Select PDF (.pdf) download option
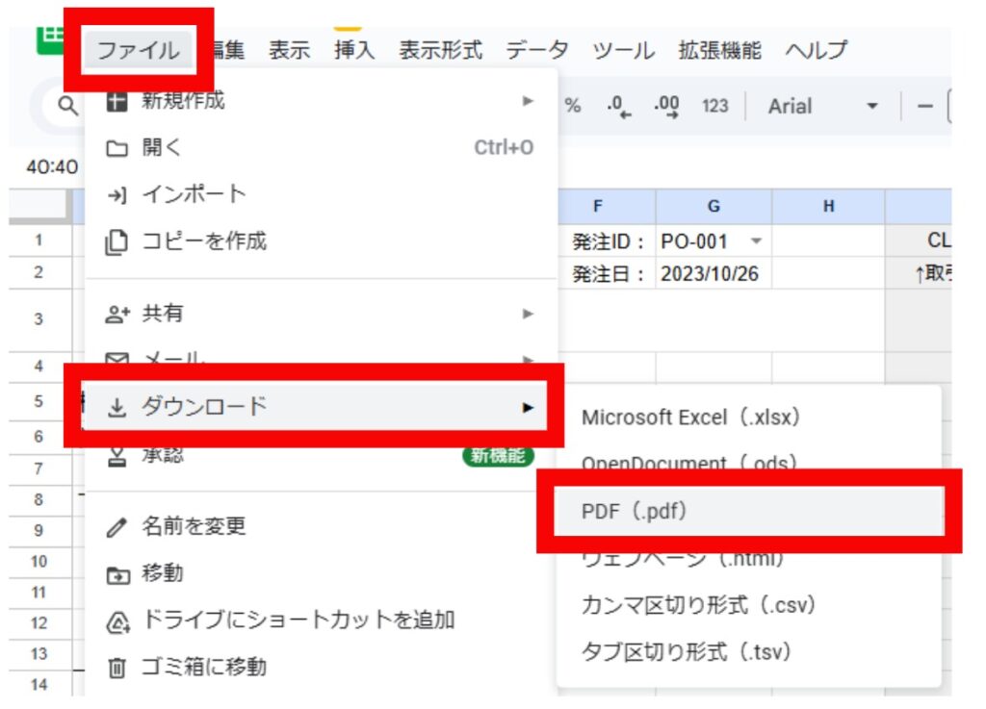The height and width of the screenshot is (709, 986). (x=635, y=512)
